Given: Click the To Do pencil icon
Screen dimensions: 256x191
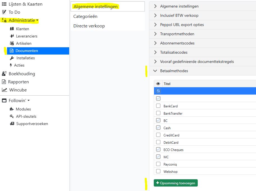Looking at the screenshot, I should click(x=4, y=12).
